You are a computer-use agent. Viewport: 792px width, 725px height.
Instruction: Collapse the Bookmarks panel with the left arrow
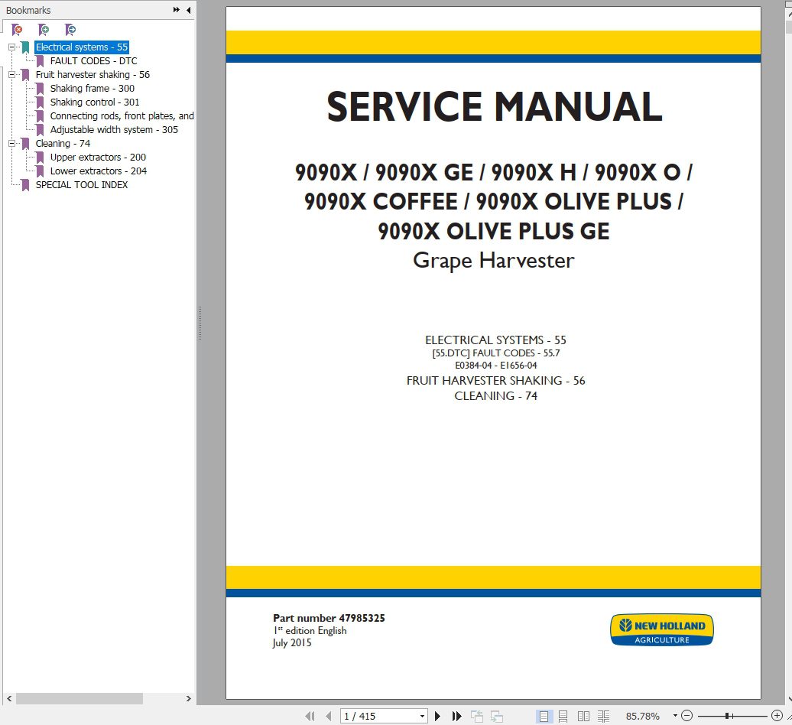(x=188, y=10)
